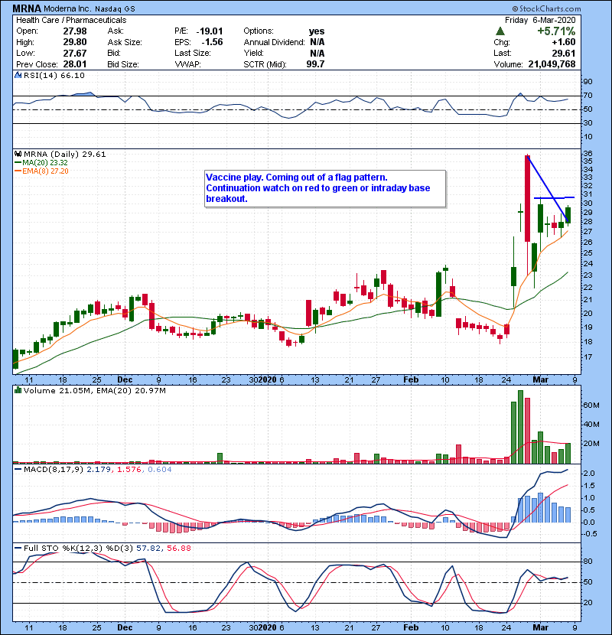Screen dimensions: 612x635
Task: Click the EPS value -1.56
Action: coord(212,42)
